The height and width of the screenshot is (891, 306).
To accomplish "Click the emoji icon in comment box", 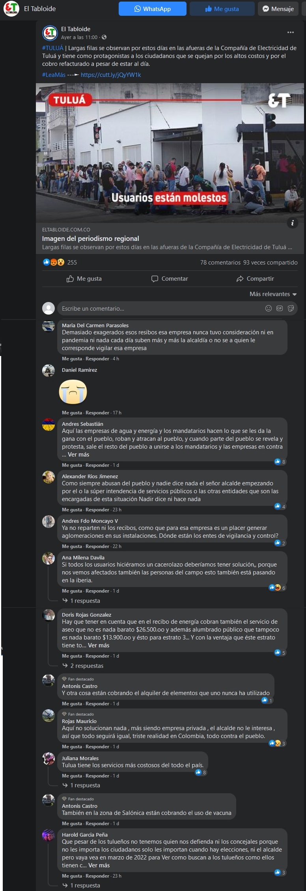I will pyautogui.click(x=269, y=308).
